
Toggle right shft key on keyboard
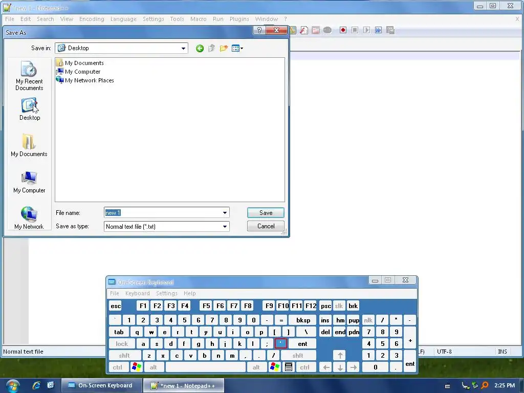pos(298,356)
